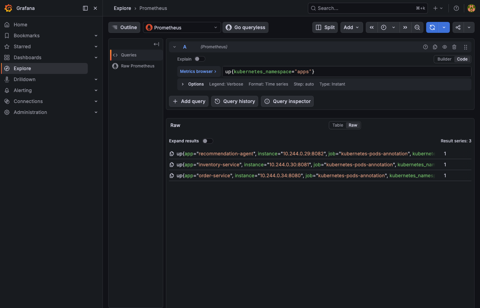Open the Prometheus data source picker

(x=182, y=27)
